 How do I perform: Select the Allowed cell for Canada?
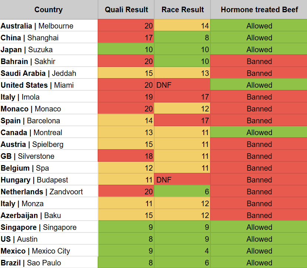coord(259,133)
